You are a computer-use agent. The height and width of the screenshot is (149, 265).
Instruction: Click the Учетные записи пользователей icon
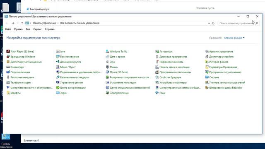point(207,82)
